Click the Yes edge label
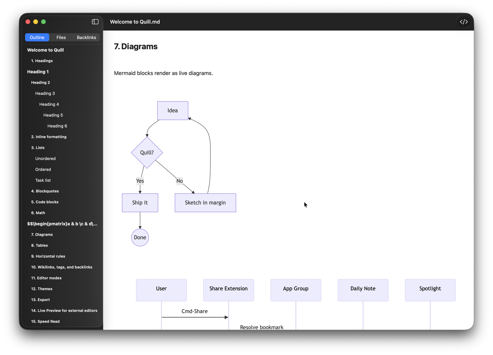The width and height of the screenshot is (493, 355). pyautogui.click(x=140, y=181)
